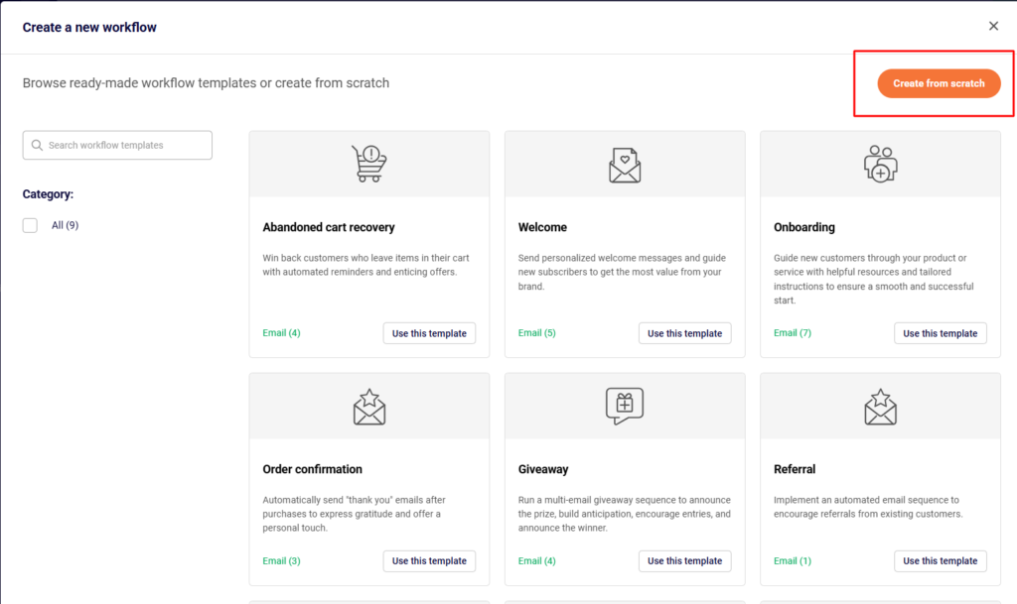The height and width of the screenshot is (604, 1017).
Task: Use the Abandoned cart recovery template
Action: click(x=429, y=333)
